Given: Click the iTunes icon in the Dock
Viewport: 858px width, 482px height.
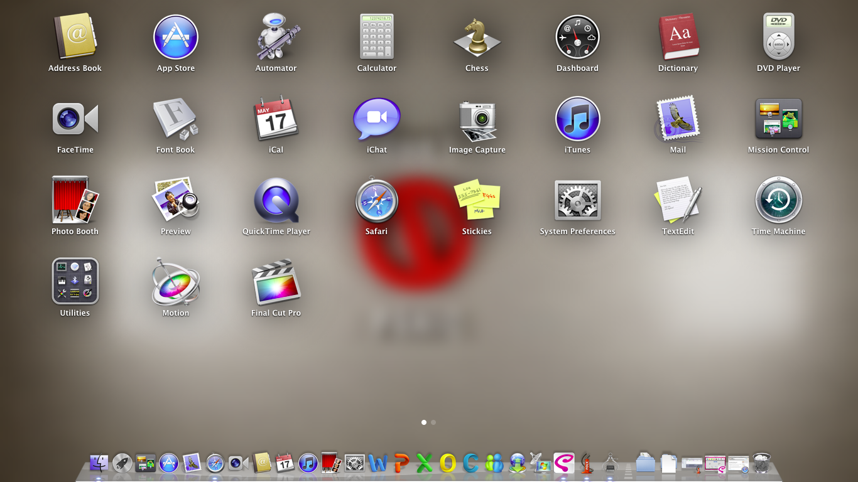Looking at the screenshot, I should [x=308, y=464].
